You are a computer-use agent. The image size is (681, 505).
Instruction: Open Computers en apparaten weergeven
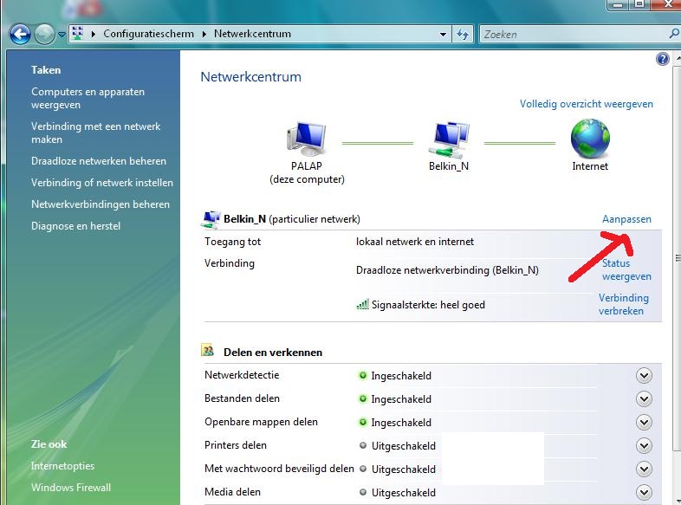click(x=88, y=98)
